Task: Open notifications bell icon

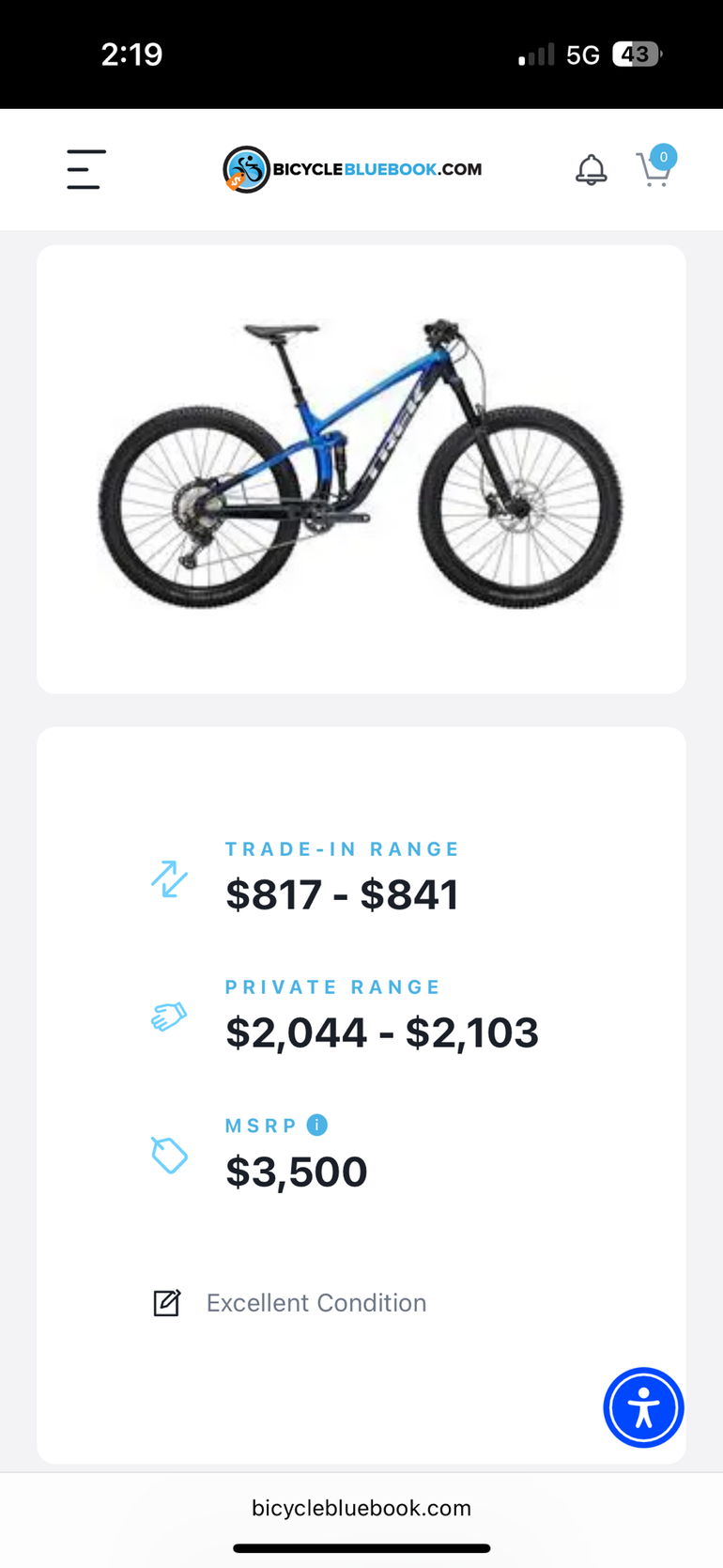Action: coord(591,170)
